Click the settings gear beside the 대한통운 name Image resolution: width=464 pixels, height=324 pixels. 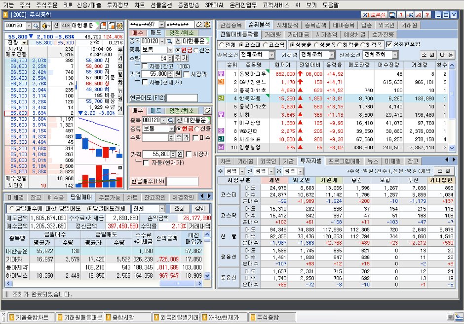(119, 26)
